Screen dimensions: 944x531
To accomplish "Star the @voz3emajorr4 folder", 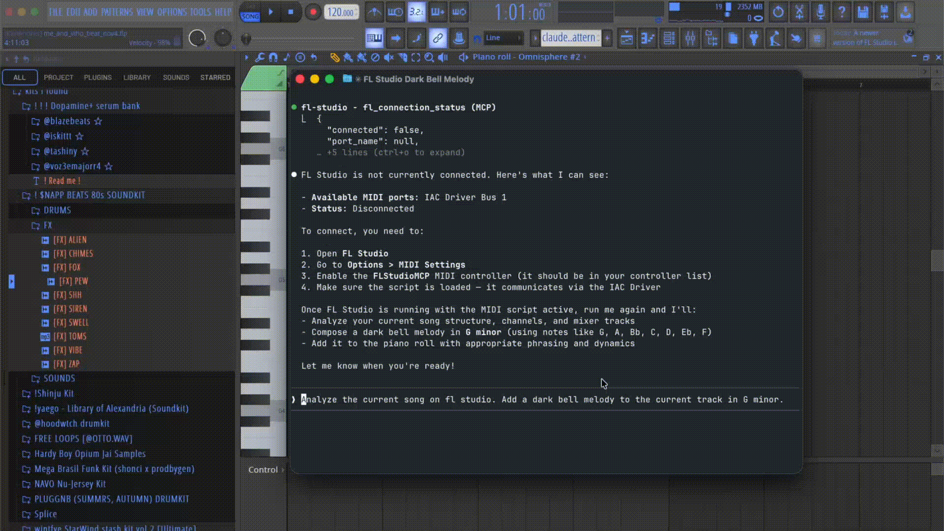I will pyautogui.click(x=109, y=167).
